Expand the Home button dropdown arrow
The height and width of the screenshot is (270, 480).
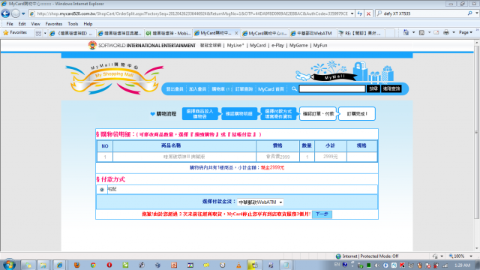(413, 32)
